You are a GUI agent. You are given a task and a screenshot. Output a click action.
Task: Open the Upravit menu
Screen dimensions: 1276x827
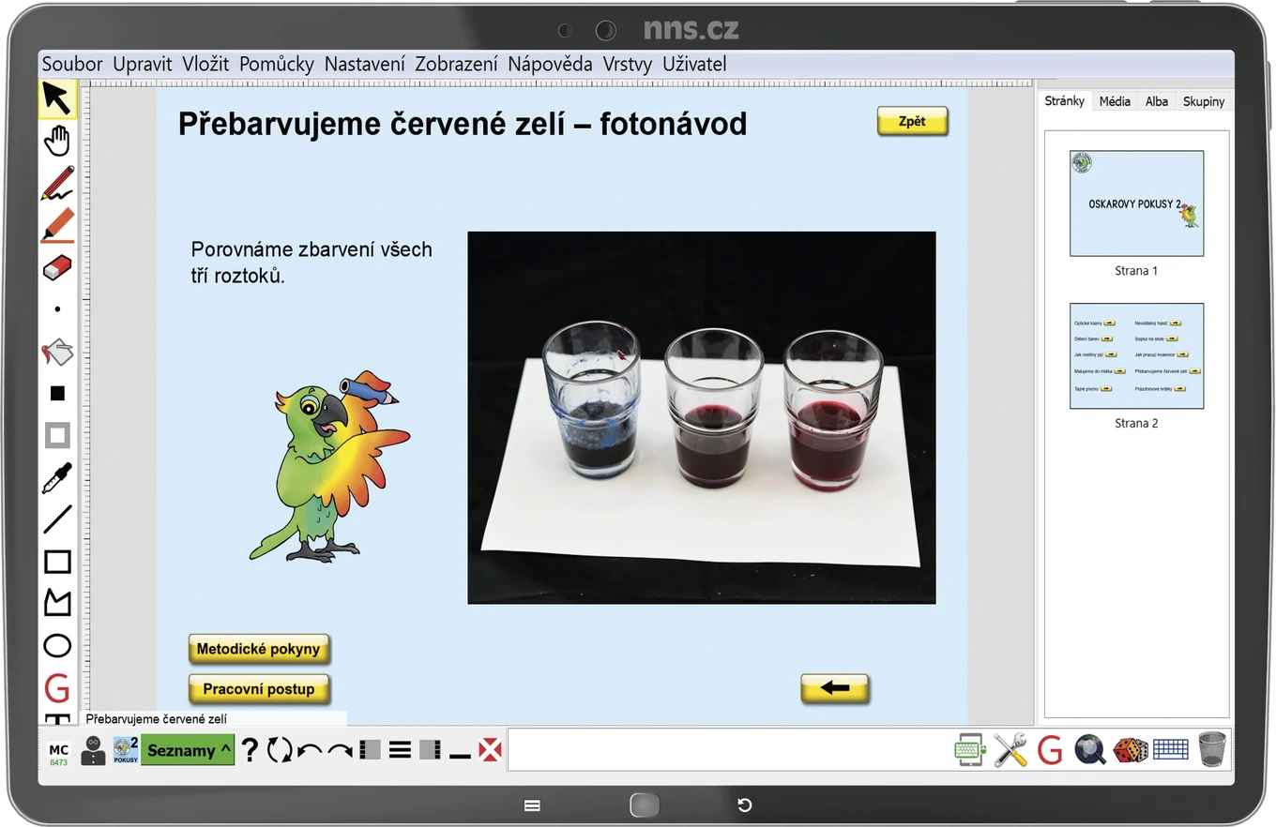143,64
